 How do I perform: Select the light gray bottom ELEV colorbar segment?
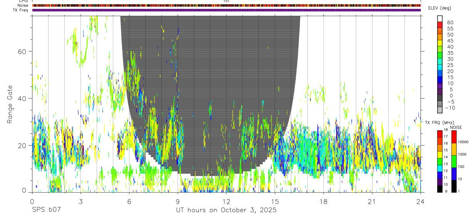440,110
